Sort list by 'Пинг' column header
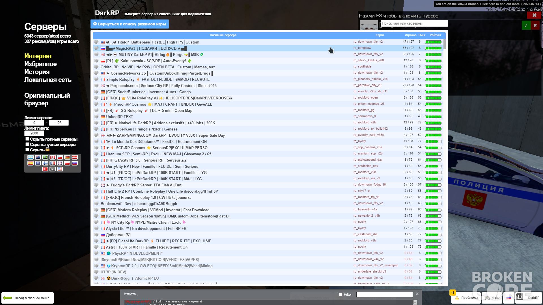The height and width of the screenshot is (305, 543). click(x=422, y=35)
